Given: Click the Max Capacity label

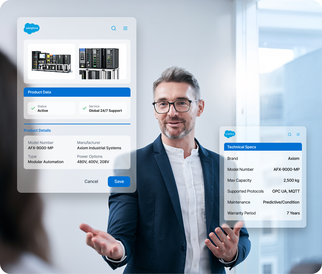Looking at the screenshot, I should coord(240,180).
